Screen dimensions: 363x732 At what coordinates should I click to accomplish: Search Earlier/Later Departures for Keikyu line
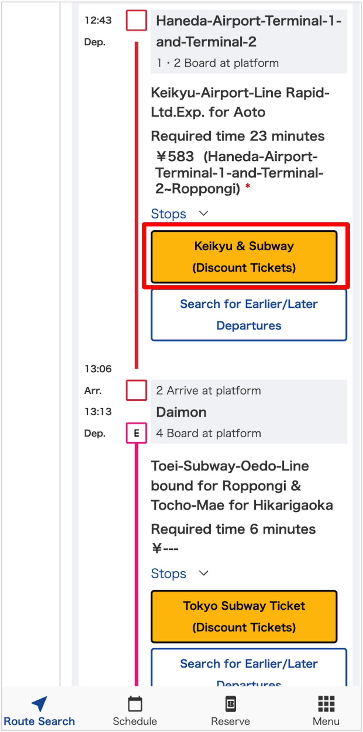pyautogui.click(x=249, y=315)
